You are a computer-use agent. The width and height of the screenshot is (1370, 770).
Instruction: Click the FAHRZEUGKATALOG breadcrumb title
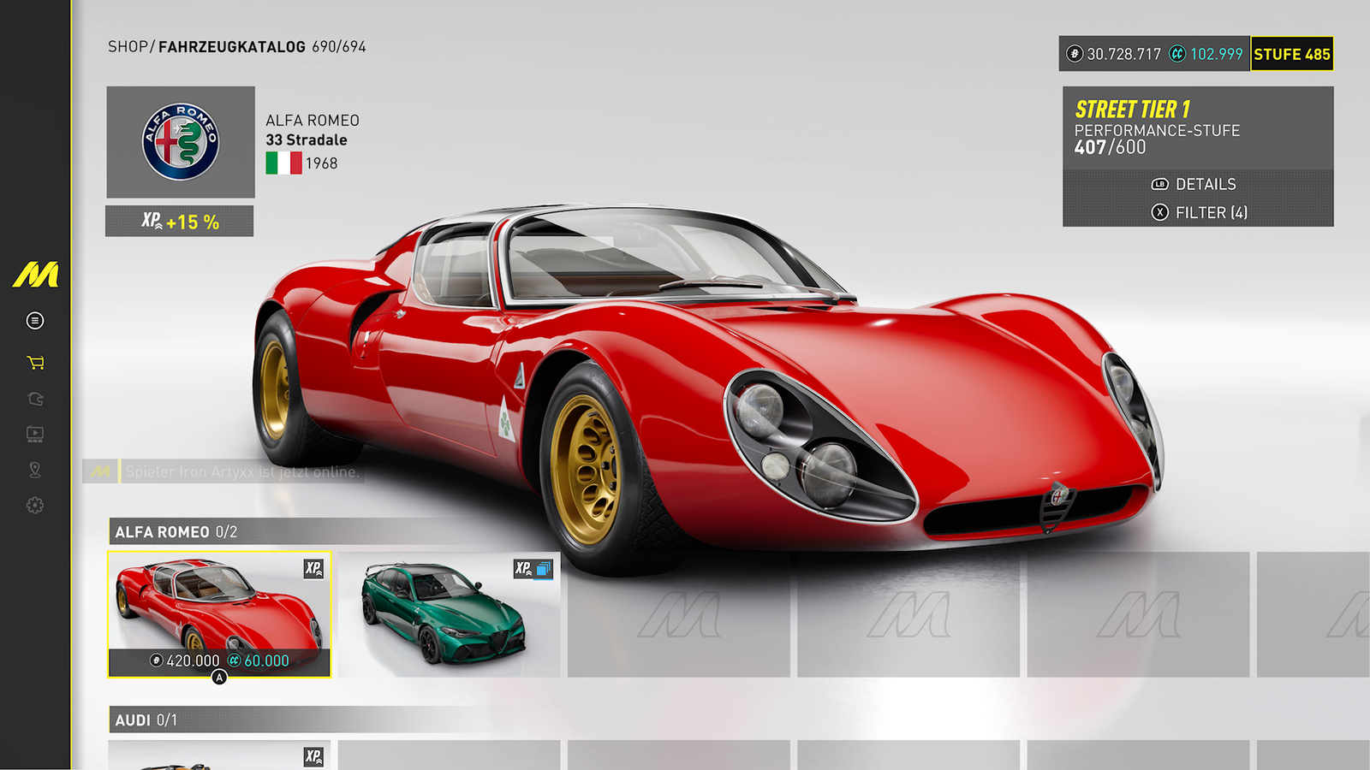(232, 47)
